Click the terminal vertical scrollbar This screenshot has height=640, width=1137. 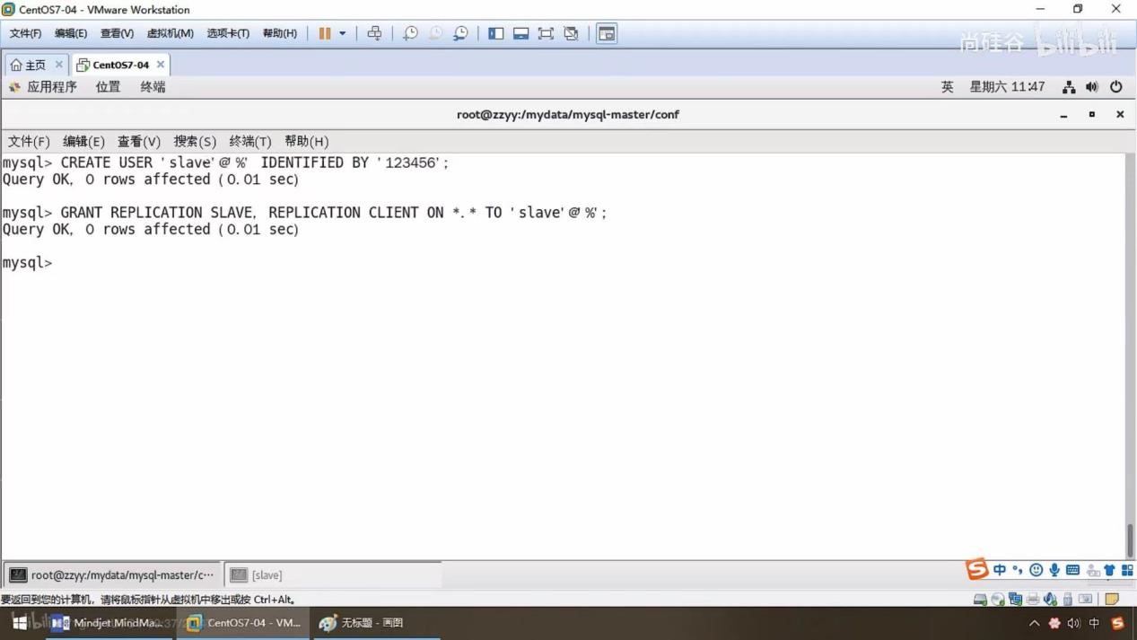1130,540
